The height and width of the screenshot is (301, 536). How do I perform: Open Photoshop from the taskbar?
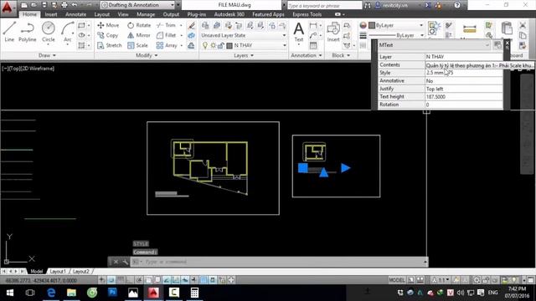[x=112, y=293]
